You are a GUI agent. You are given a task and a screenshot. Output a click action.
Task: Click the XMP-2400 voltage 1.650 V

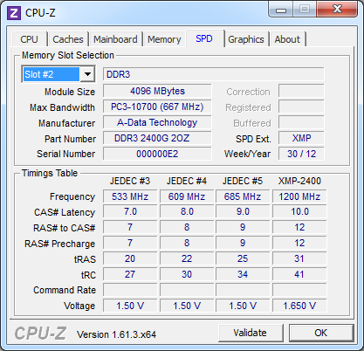(299, 306)
